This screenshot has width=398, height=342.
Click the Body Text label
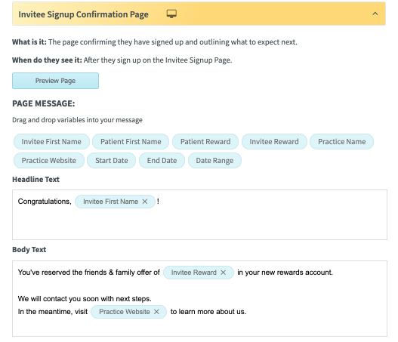(x=29, y=250)
